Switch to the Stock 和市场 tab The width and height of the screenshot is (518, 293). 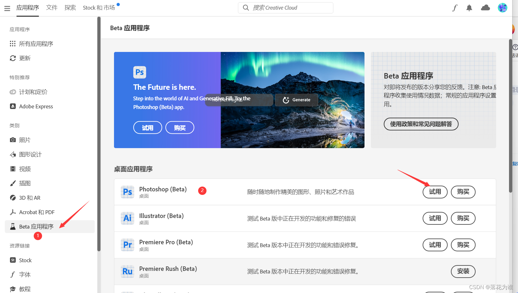tap(99, 8)
